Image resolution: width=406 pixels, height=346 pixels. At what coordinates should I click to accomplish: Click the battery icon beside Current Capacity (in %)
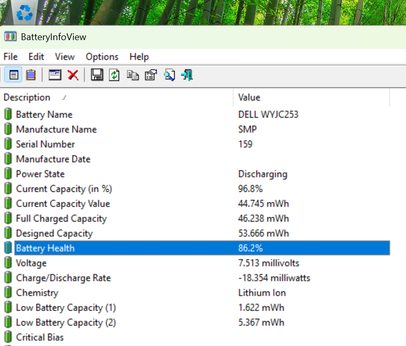(8, 189)
